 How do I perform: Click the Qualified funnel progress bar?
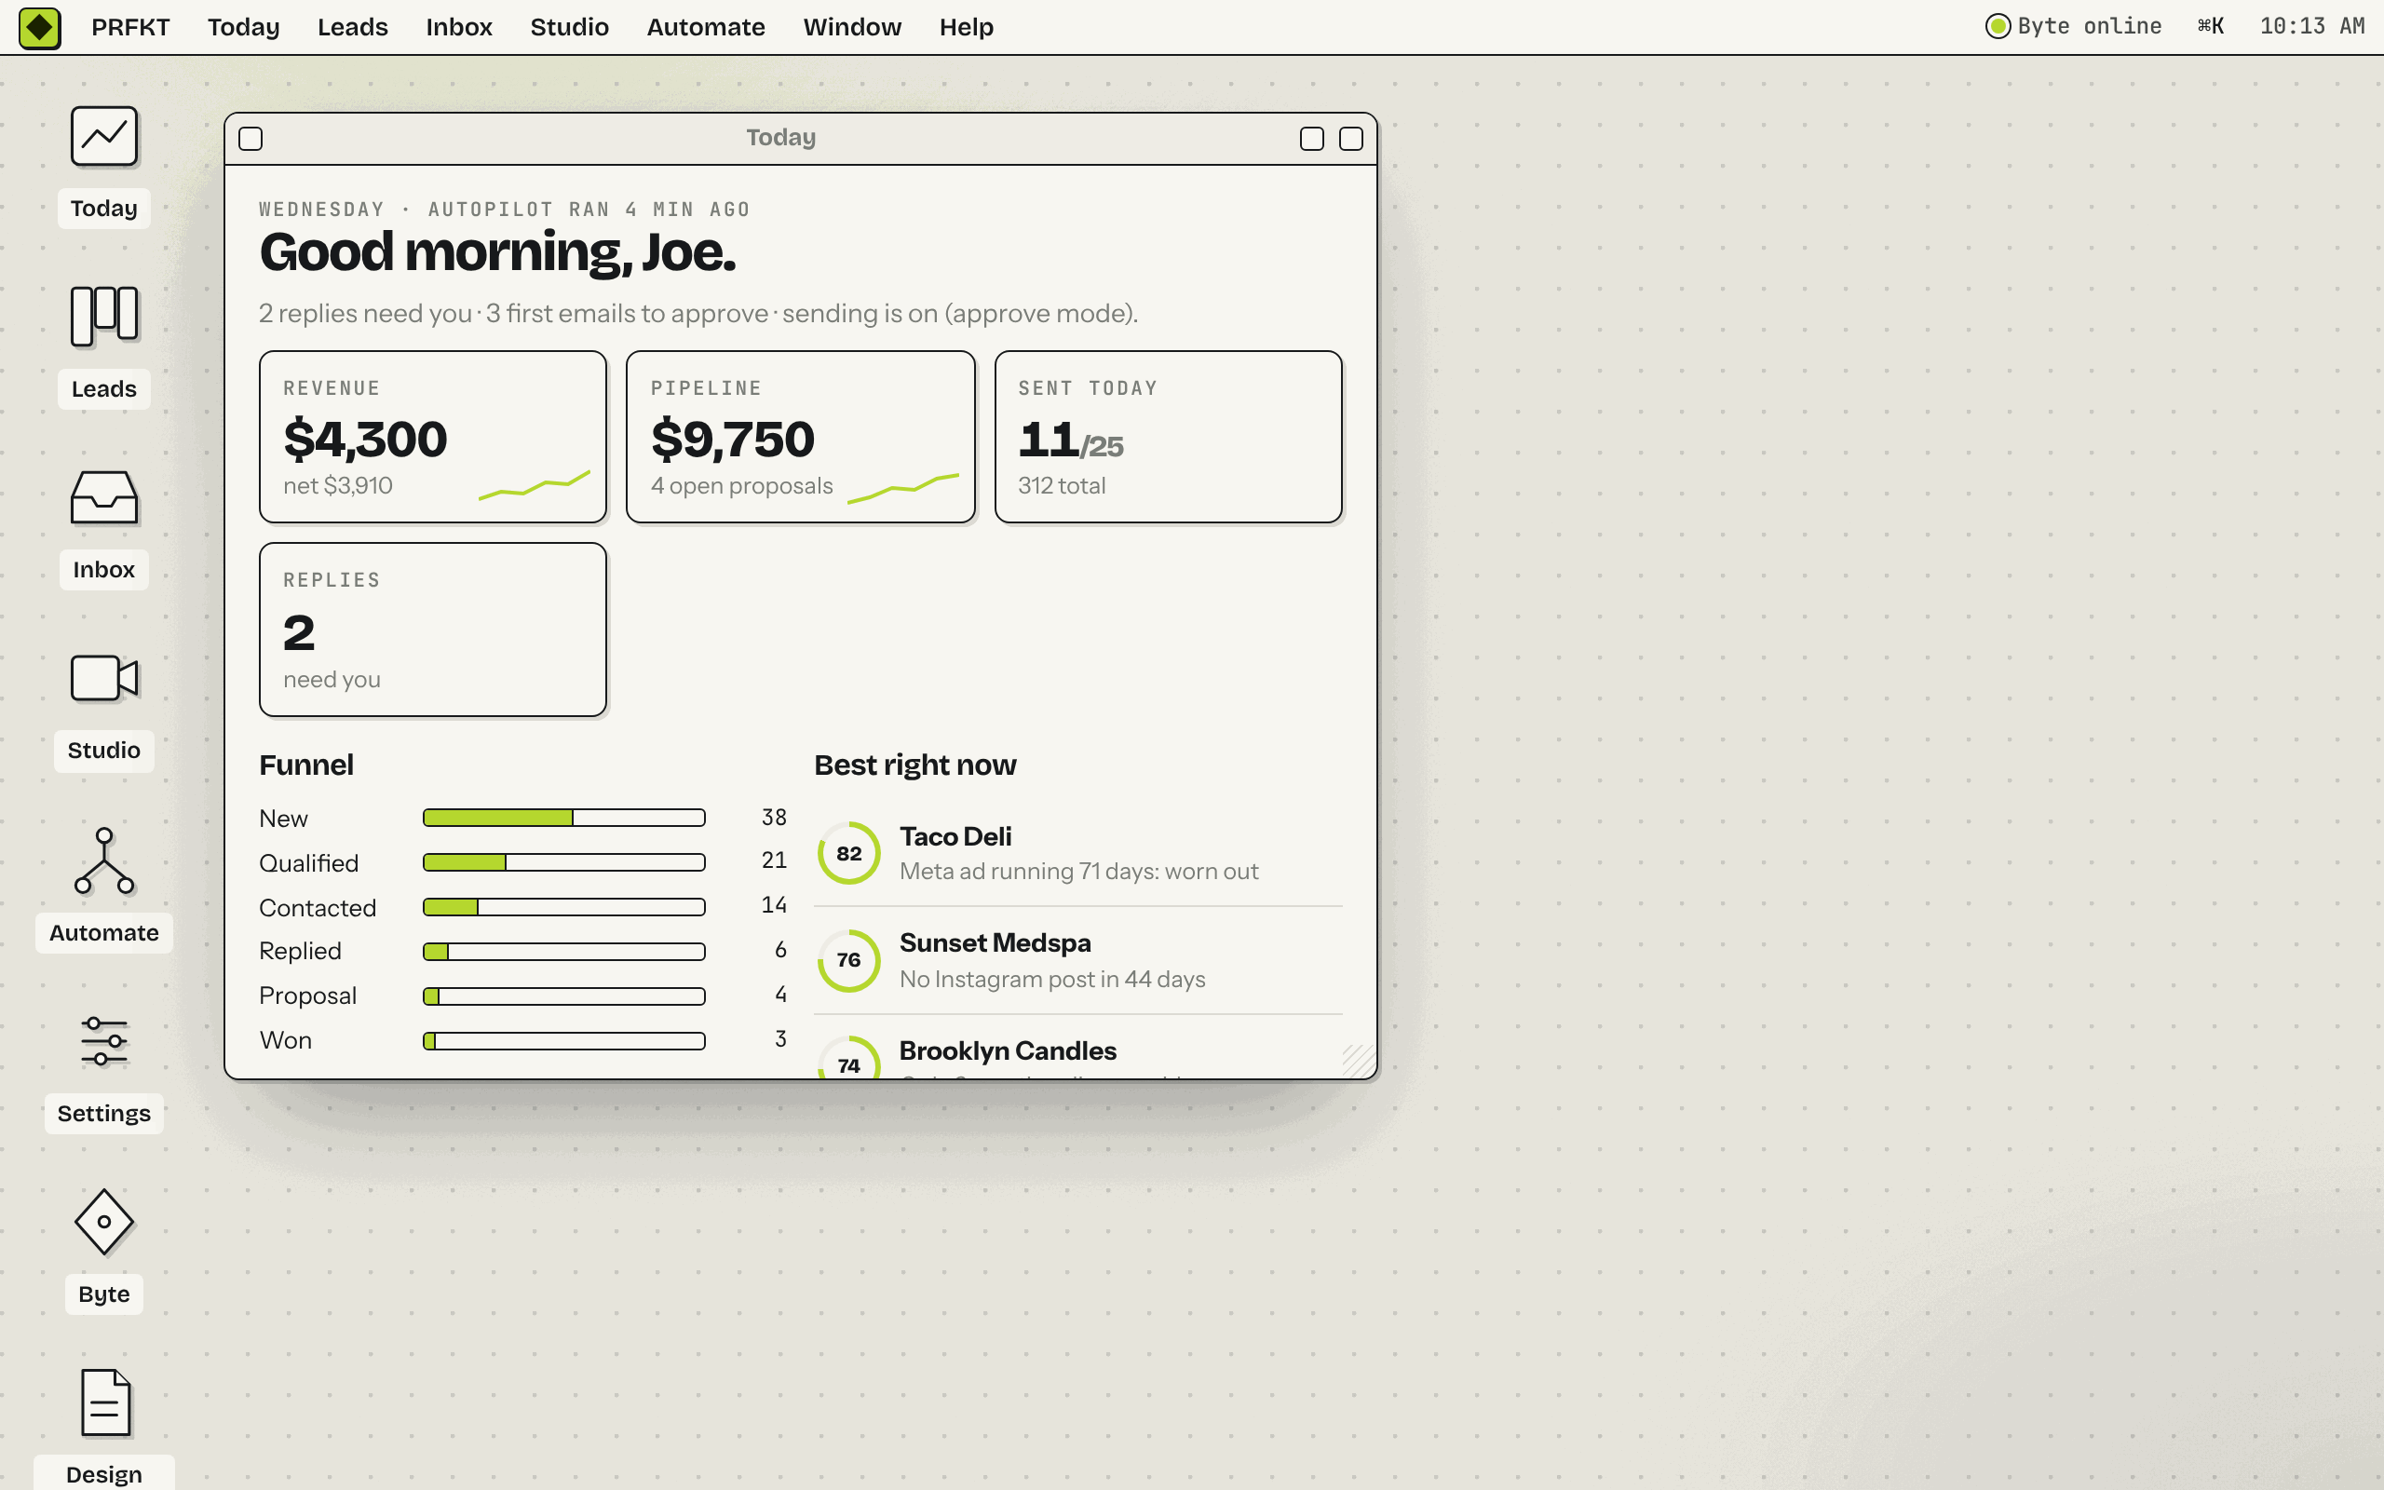click(563, 862)
